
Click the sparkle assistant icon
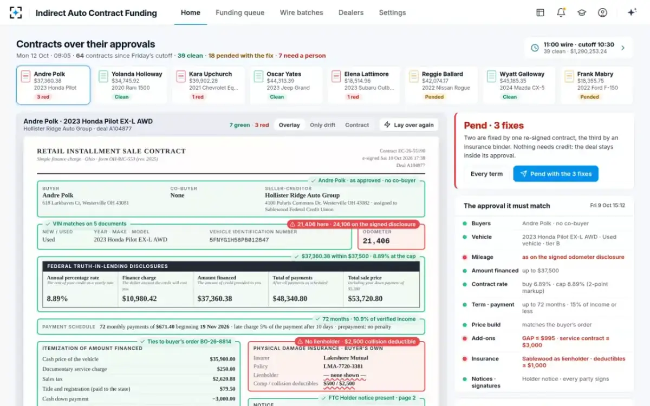(x=632, y=12)
